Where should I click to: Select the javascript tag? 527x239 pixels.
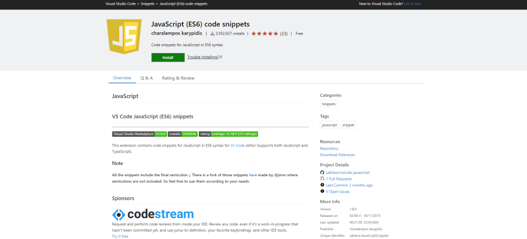(329, 125)
